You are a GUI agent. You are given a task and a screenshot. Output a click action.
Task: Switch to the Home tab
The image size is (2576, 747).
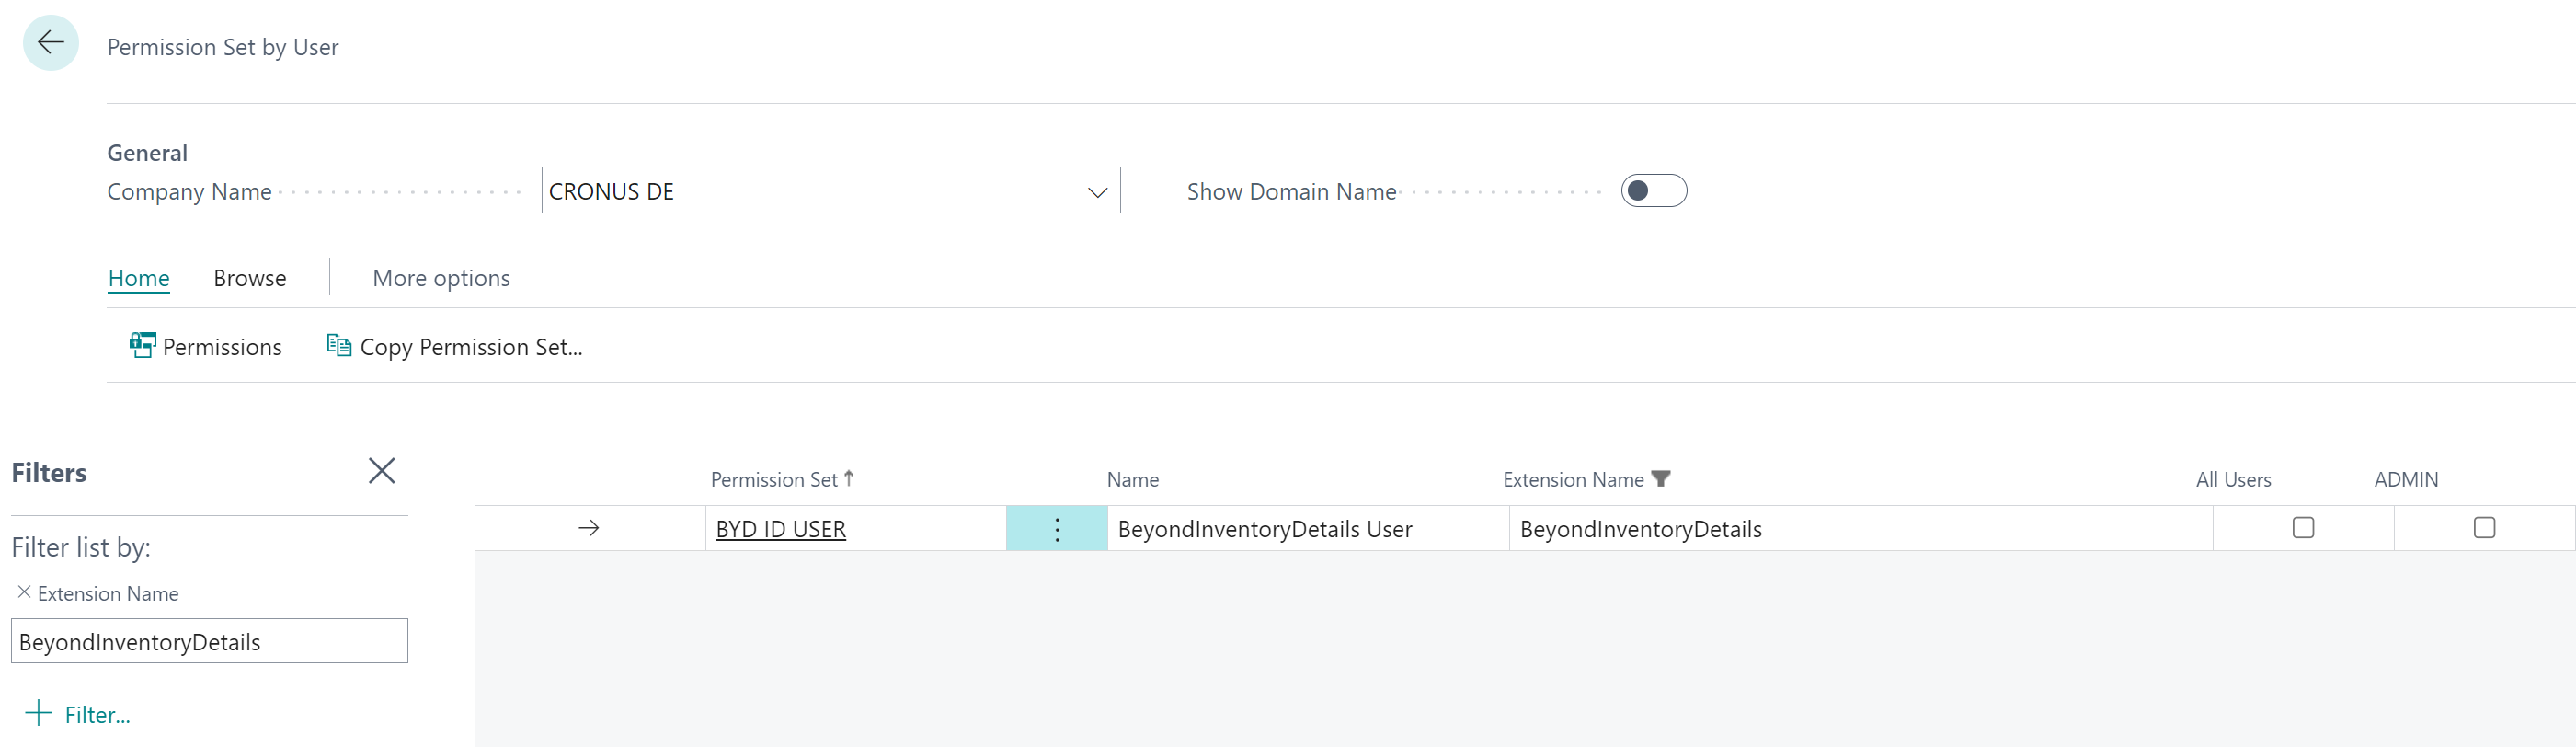(x=139, y=278)
